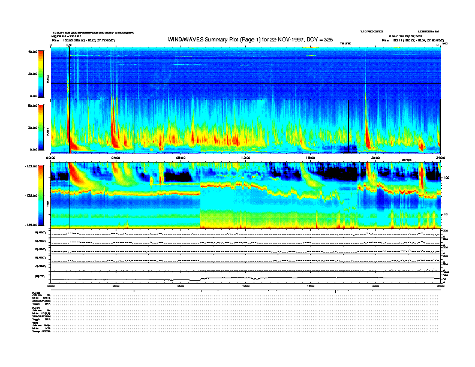Click the 00:00 time label under RAD1 panel
475x367 pixels.
[50, 158]
